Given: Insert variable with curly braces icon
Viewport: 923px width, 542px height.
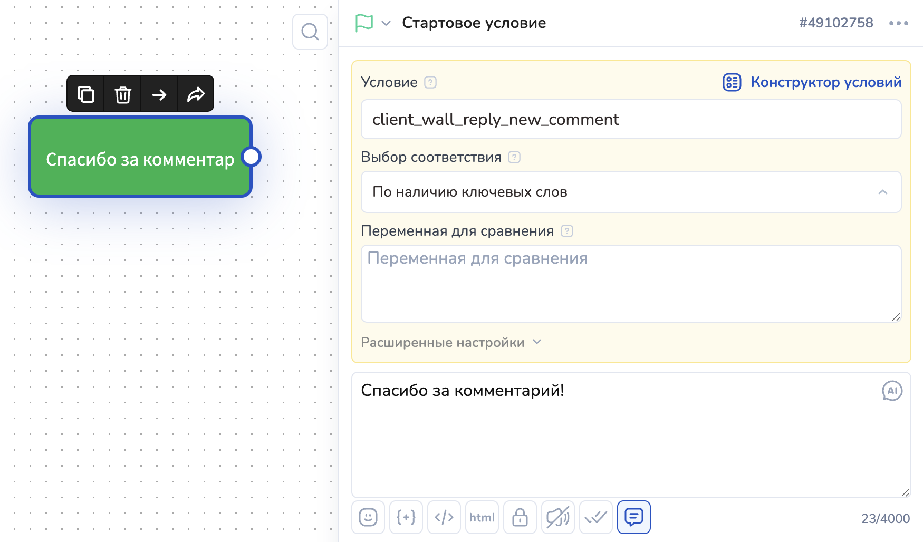Looking at the screenshot, I should (x=406, y=517).
